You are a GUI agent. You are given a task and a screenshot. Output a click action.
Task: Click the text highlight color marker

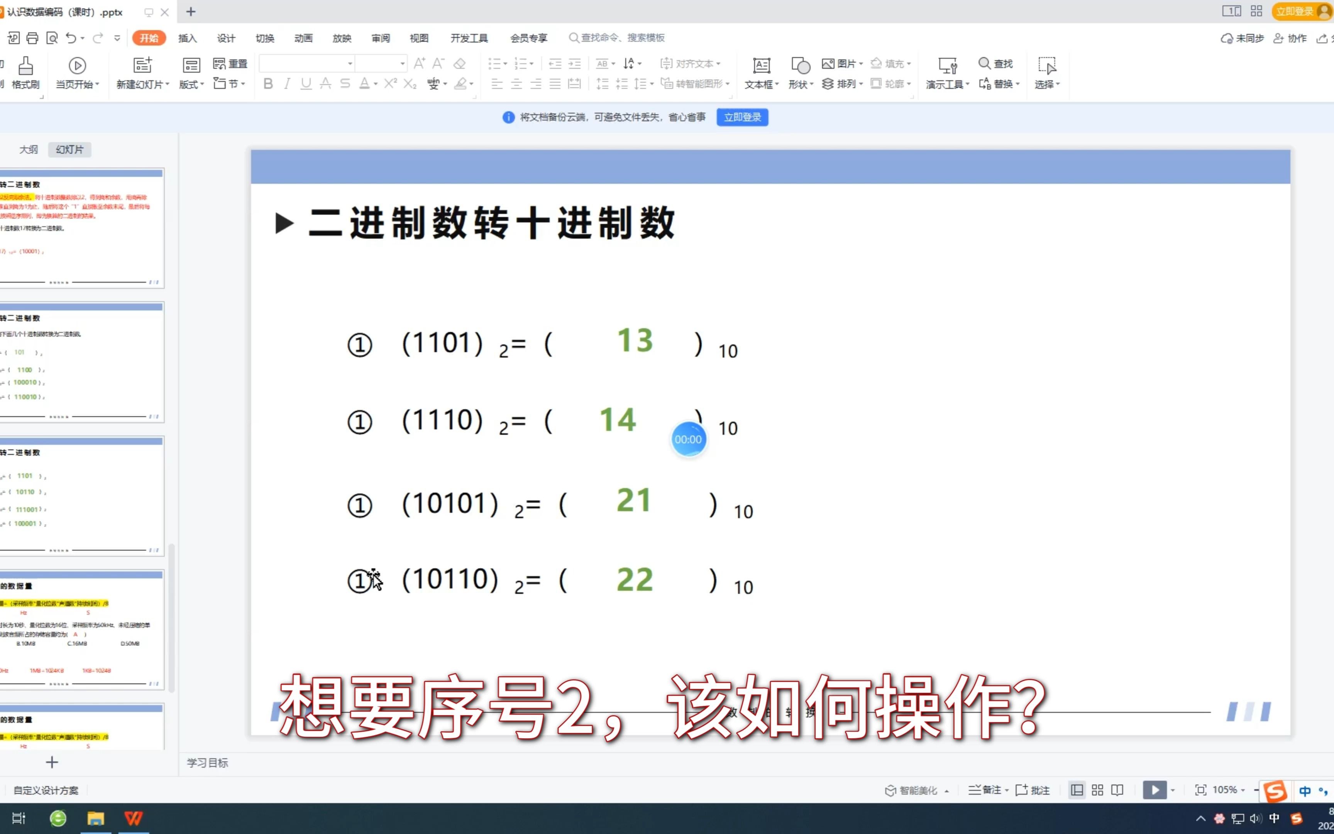460,83
